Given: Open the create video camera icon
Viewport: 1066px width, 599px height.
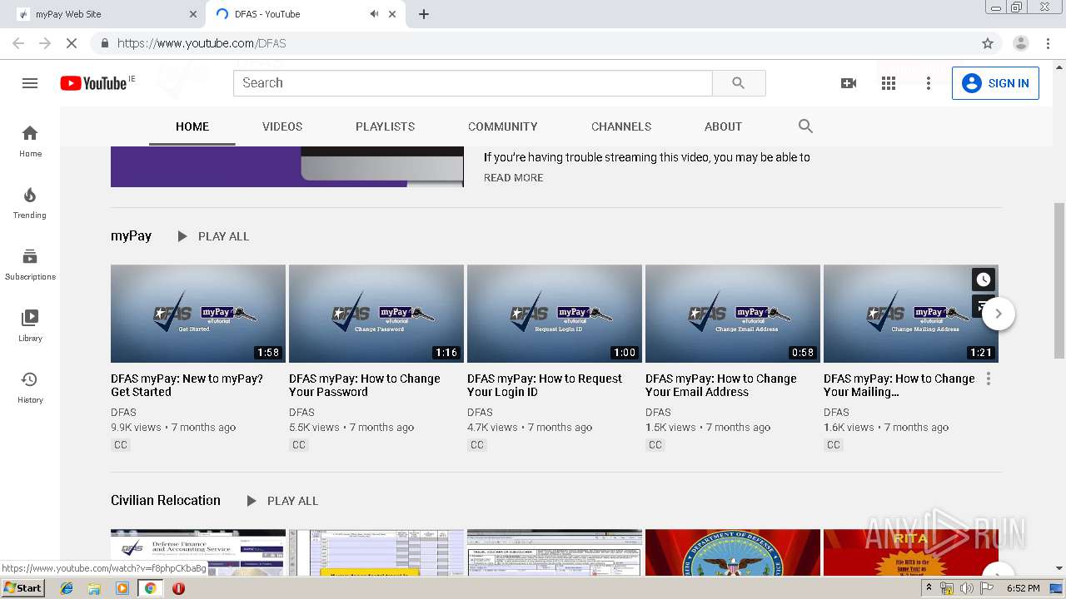Looking at the screenshot, I should pos(849,83).
